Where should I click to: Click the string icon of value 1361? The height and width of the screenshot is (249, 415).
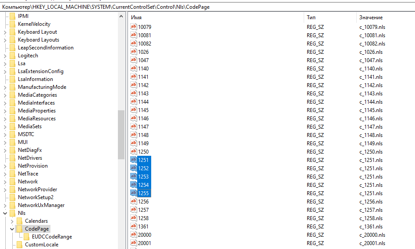tap(133, 226)
